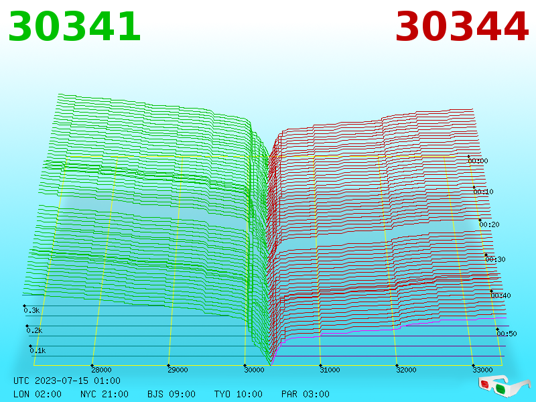
Task: Click the 00:20 time axis marker
Action: [x=490, y=224]
